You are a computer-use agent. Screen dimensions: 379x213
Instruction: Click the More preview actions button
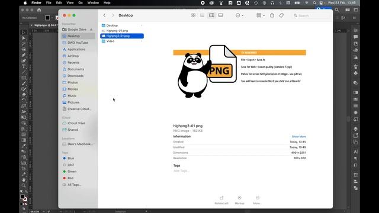[x=258, y=200]
